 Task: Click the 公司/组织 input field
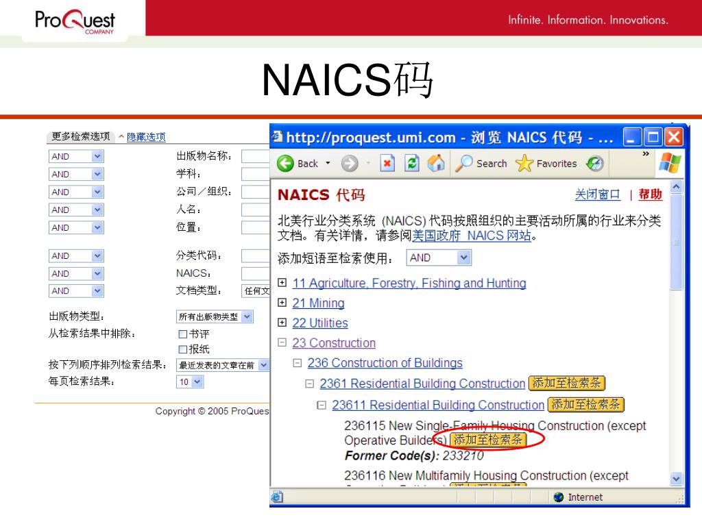coord(256,192)
